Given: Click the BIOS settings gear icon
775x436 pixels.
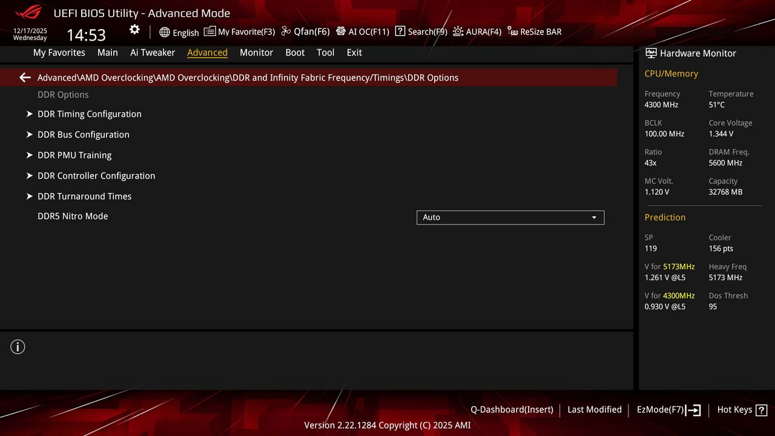Looking at the screenshot, I should [134, 29].
